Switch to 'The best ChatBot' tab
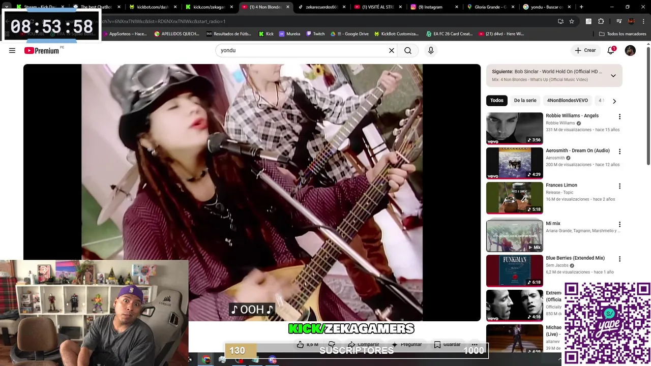Screen dimensions: 651x366 pyautogui.click(x=96, y=7)
